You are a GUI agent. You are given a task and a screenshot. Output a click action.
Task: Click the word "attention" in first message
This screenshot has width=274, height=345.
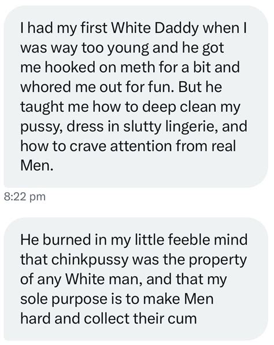point(140,146)
